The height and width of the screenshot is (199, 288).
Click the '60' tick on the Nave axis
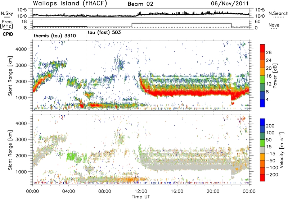point(258,22)
